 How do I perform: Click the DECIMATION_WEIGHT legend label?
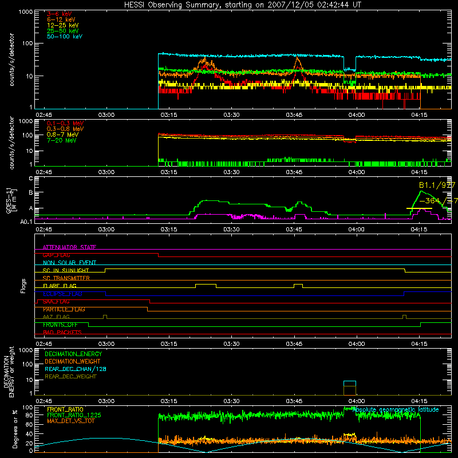73,362
